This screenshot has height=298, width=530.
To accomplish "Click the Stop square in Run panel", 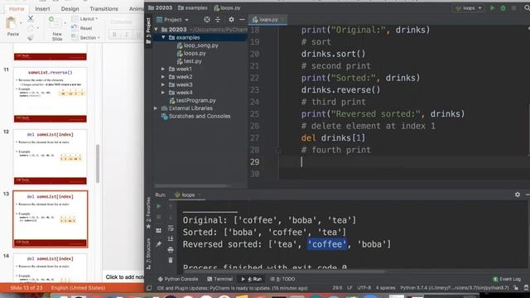I will [158, 217].
